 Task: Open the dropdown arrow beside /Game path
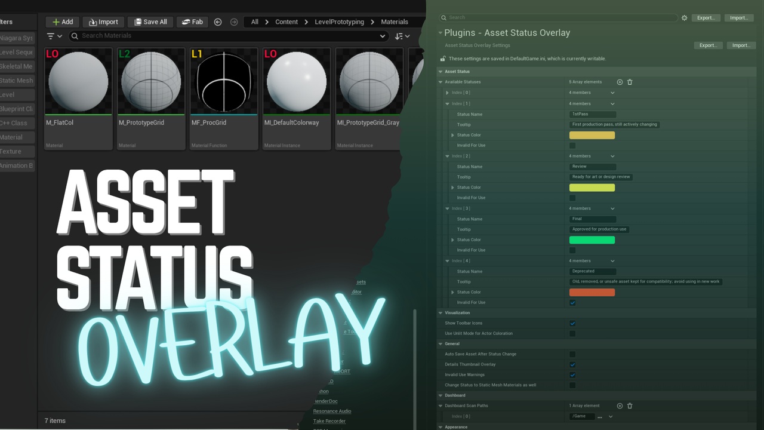coord(611,416)
